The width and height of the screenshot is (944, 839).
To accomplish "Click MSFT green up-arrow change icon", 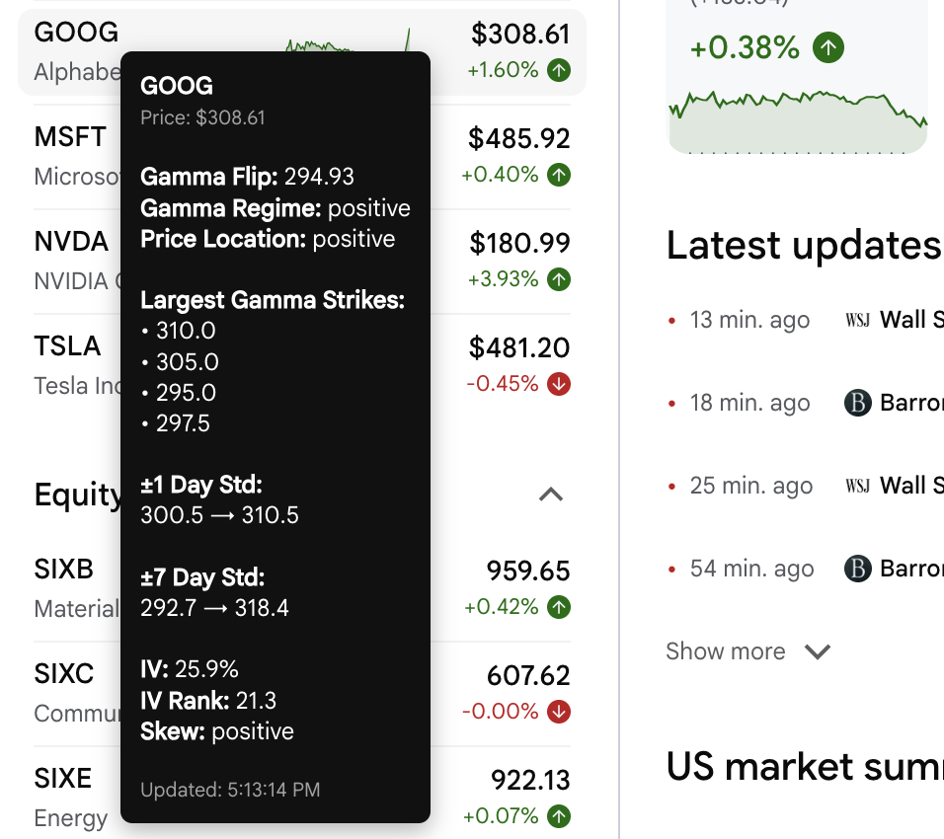I will click(x=559, y=175).
